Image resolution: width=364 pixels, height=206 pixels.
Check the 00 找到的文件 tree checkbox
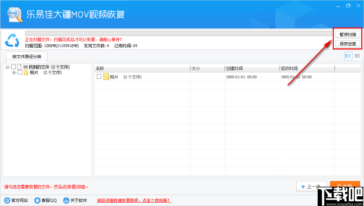13,67
